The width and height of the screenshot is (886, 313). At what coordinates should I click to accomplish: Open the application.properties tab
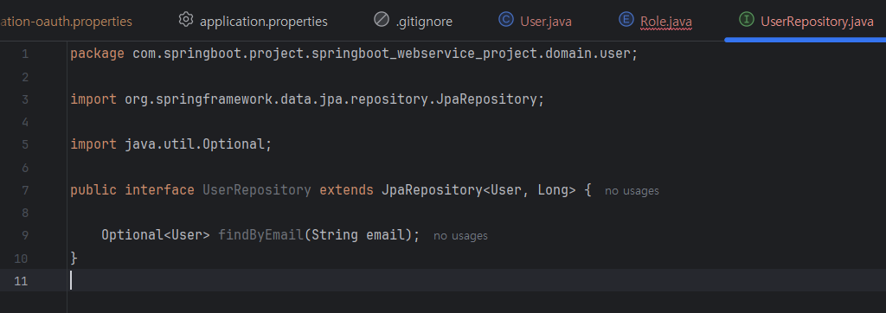point(253,21)
